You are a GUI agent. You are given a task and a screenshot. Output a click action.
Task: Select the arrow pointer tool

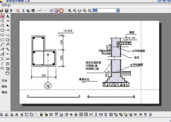[2, 16]
